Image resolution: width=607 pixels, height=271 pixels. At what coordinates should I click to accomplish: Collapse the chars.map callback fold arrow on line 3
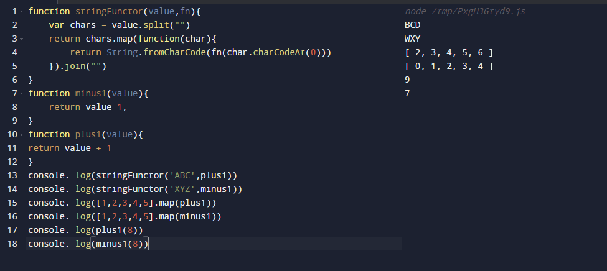(21, 39)
